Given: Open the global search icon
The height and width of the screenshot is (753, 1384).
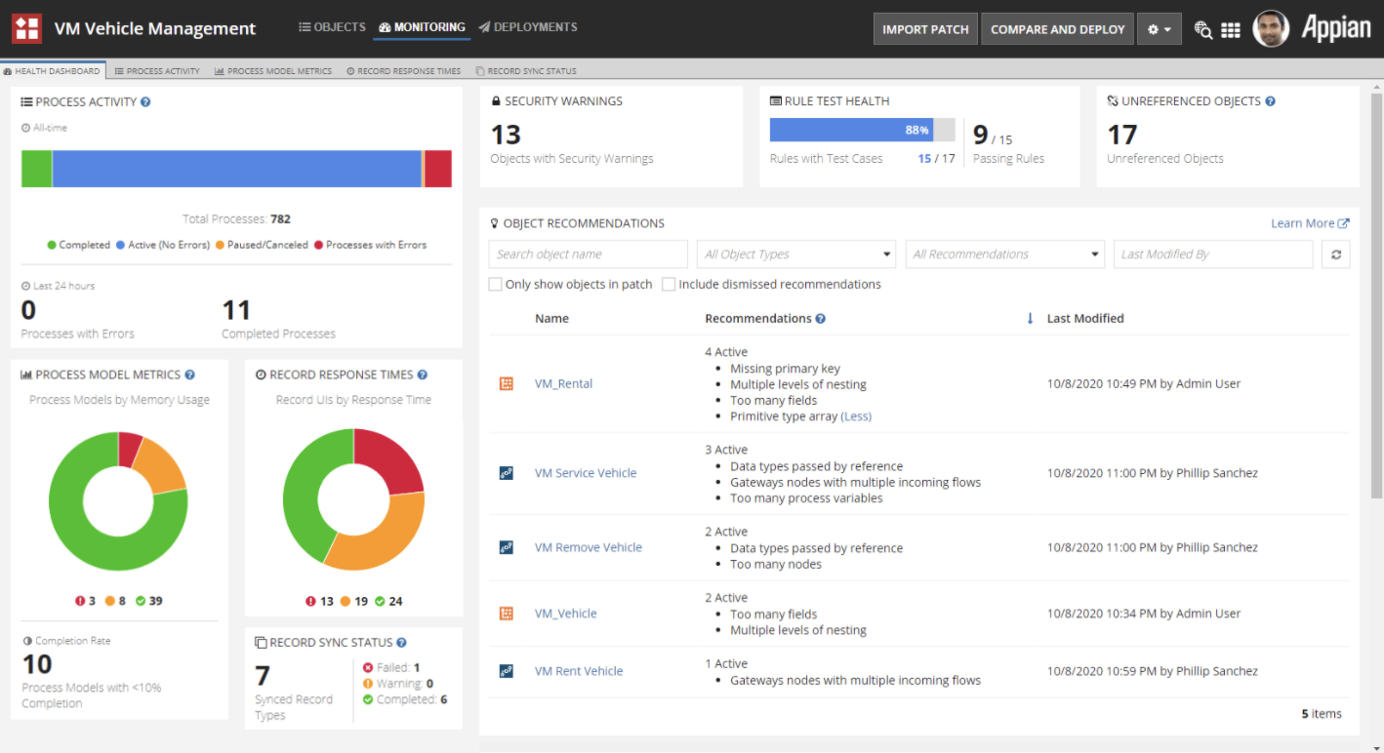Looking at the screenshot, I should (x=1202, y=29).
